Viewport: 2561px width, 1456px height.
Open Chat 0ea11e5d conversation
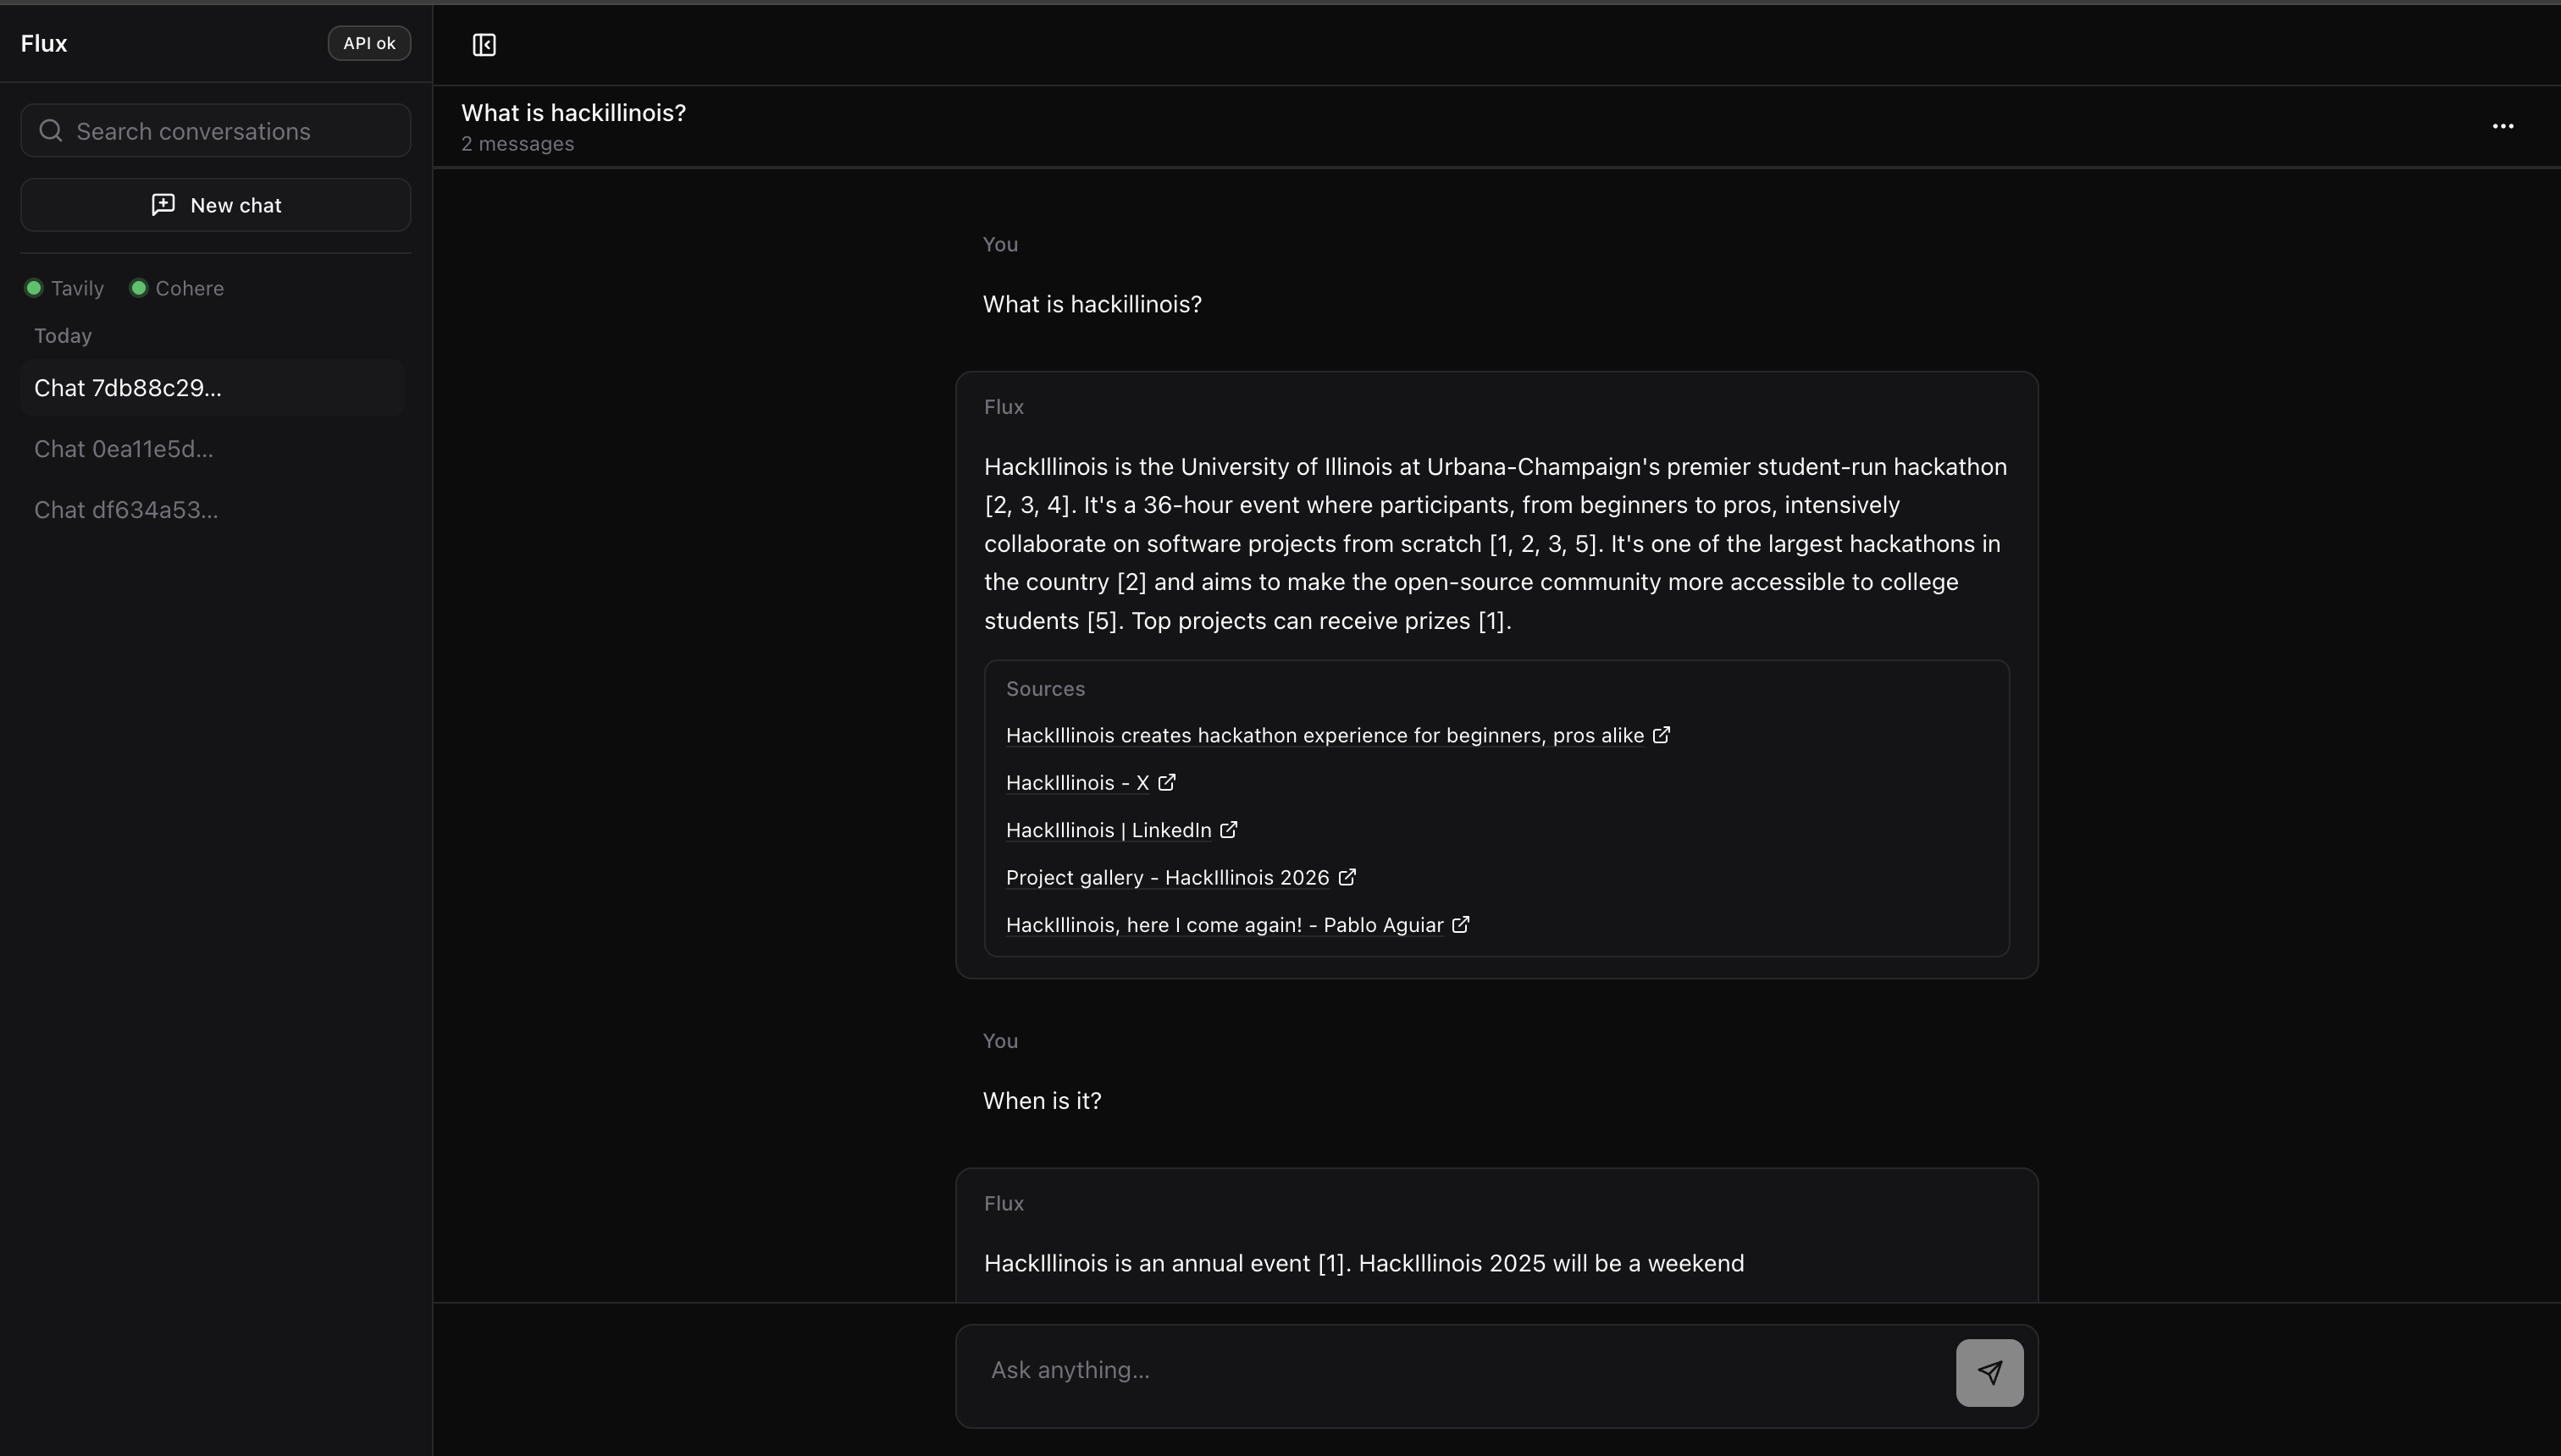click(x=124, y=449)
